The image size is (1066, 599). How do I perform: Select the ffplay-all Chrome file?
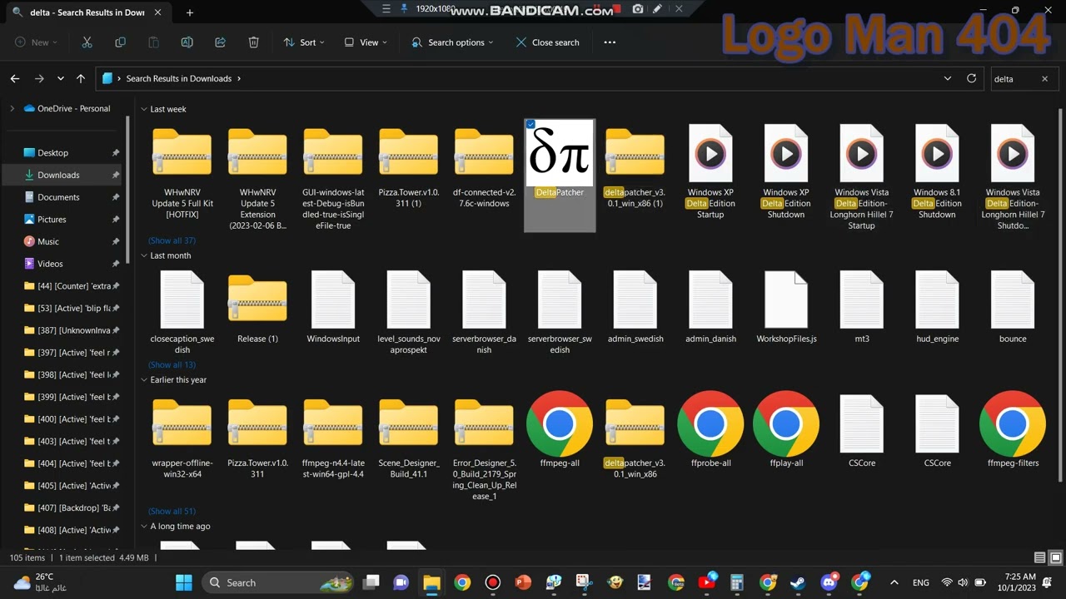[786, 429]
